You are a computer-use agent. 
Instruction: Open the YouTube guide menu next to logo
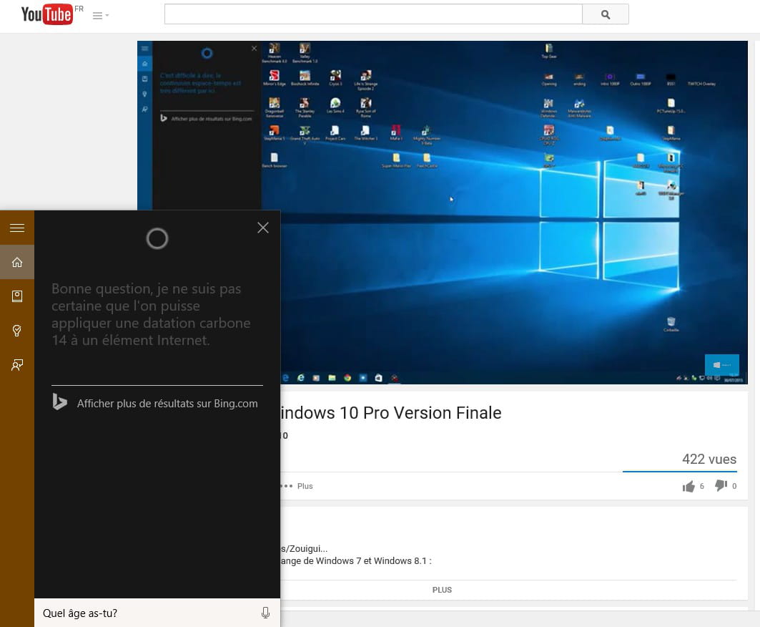click(x=100, y=15)
